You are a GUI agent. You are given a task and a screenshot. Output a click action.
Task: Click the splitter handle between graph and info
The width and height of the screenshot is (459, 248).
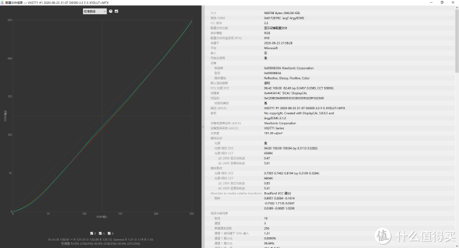click(x=203, y=127)
